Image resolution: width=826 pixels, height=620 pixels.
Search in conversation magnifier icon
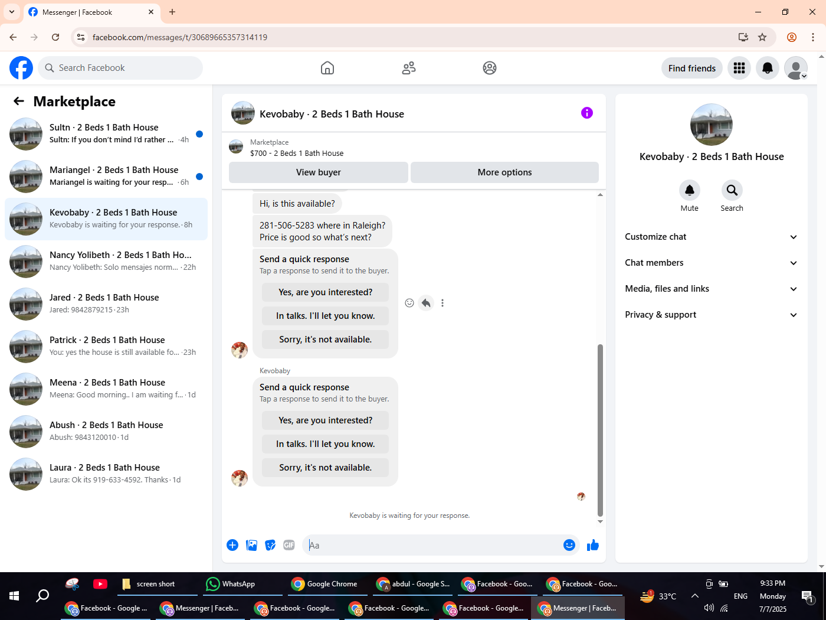pos(732,190)
